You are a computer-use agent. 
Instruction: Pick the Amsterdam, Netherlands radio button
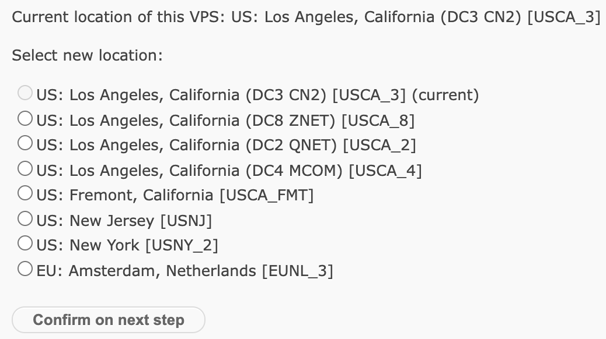point(25,269)
